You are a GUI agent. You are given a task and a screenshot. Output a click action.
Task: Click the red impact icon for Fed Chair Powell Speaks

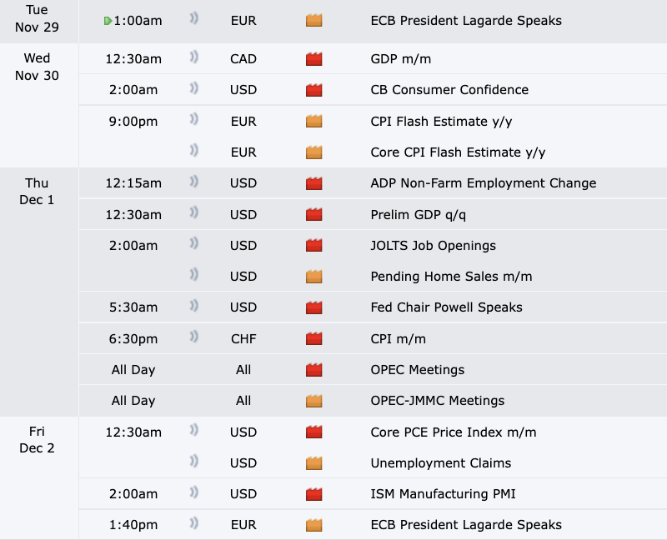click(314, 307)
